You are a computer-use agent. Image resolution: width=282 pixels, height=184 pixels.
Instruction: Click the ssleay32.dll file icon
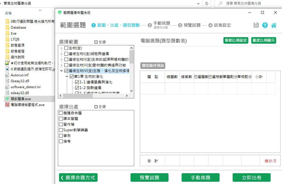(x=7, y=93)
